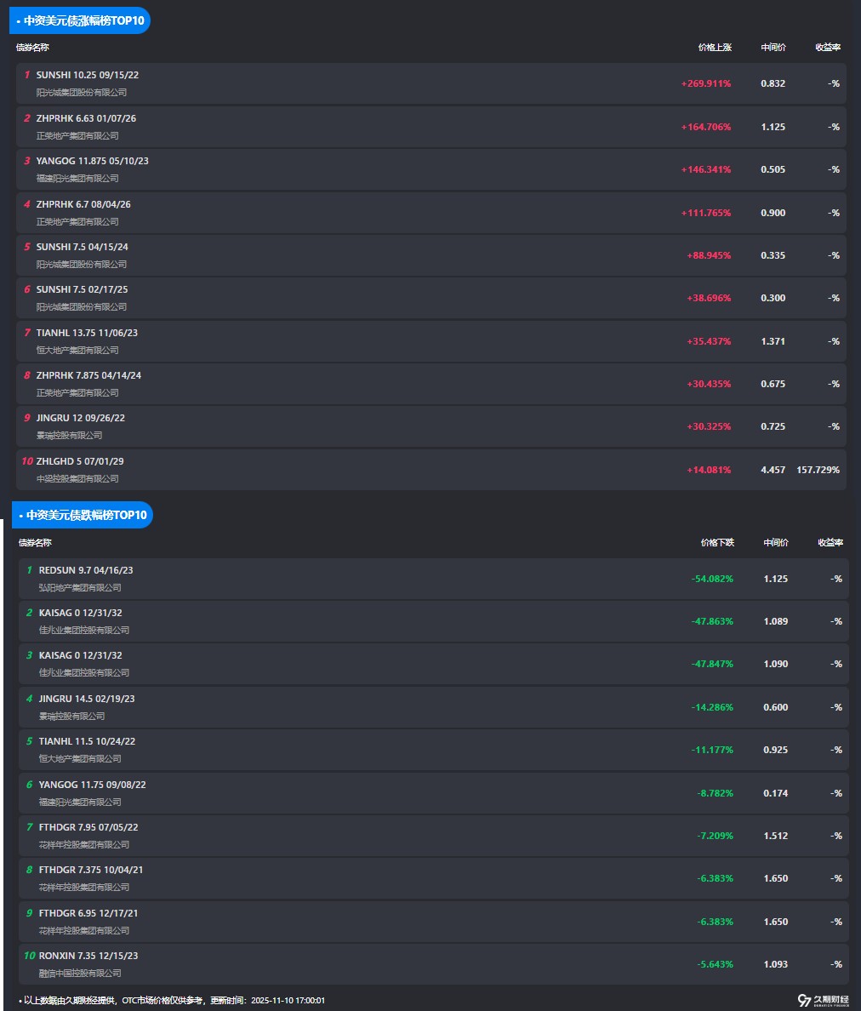This screenshot has width=861, height=1011.
Task: Click the -54.082% price drop value
Action: [x=712, y=579]
